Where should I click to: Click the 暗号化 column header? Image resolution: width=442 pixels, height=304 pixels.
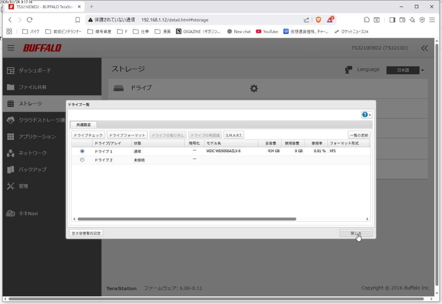click(x=194, y=143)
